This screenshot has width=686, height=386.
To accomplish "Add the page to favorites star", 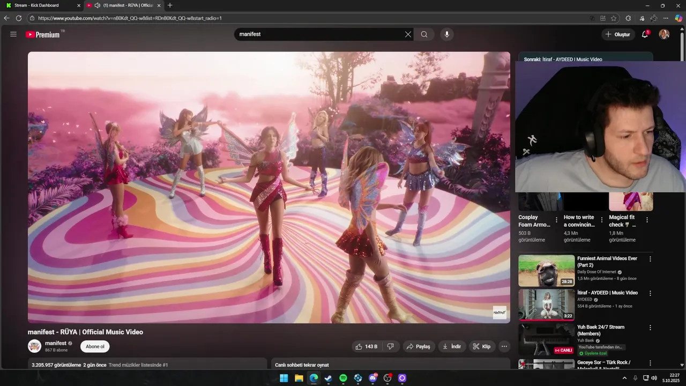I will click(x=614, y=18).
